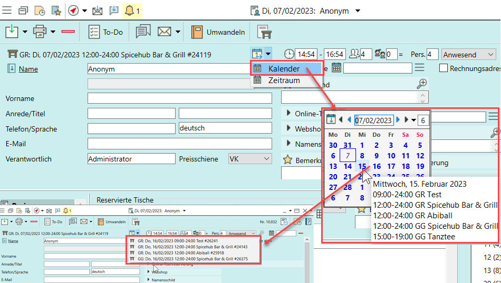Click the To-Do checklist button
The width and height of the screenshot is (501, 283).
click(x=105, y=32)
